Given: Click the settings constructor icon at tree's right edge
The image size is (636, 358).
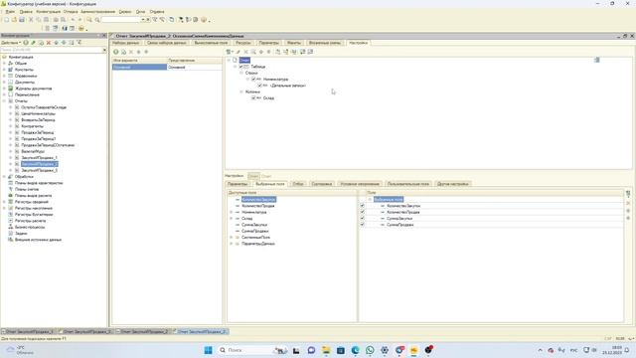Looking at the screenshot, I should click(596, 60).
